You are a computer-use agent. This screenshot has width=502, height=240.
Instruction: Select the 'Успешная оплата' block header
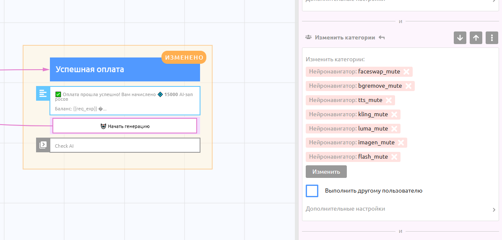tap(125, 70)
